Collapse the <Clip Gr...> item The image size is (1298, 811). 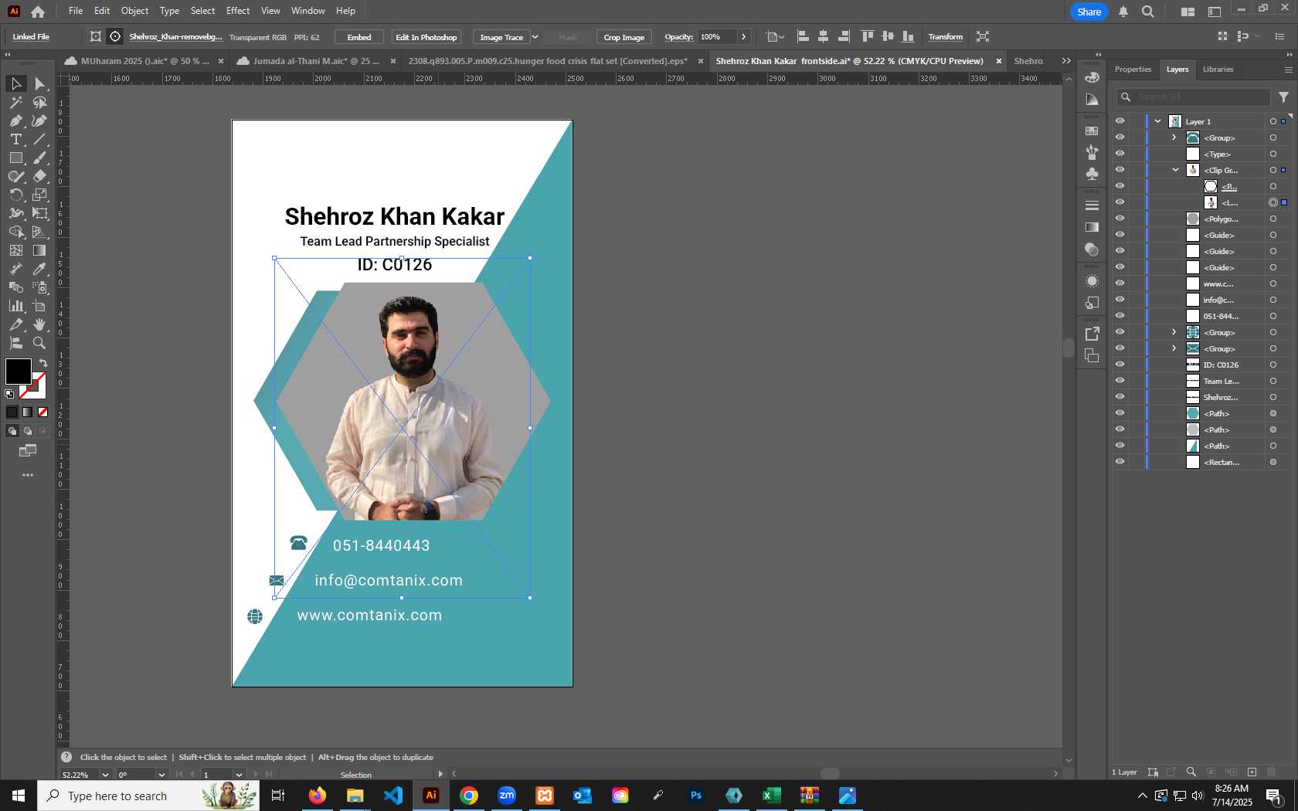pyautogui.click(x=1175, y=170)
